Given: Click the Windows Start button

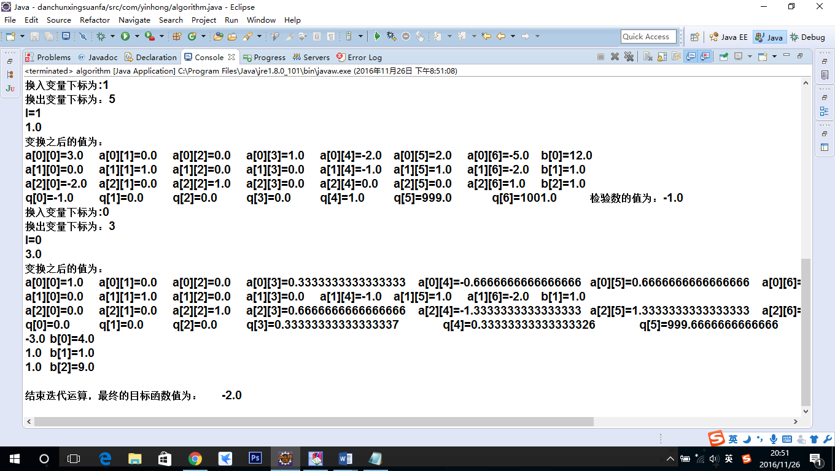Looking at the screenshot, I should pyautogui.click(x=14, y=458).
